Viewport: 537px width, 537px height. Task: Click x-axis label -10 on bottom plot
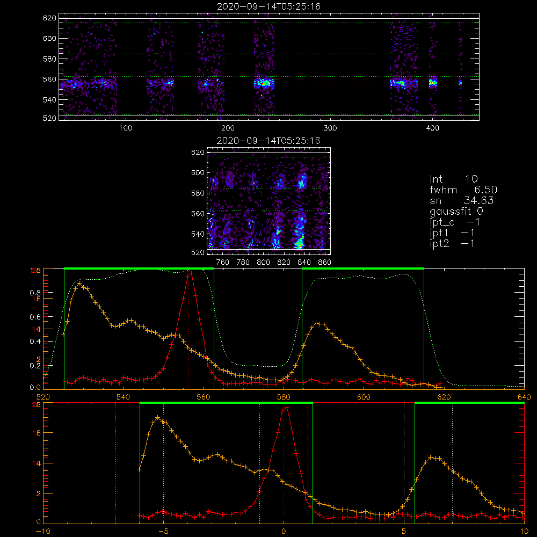coord(43,532)
